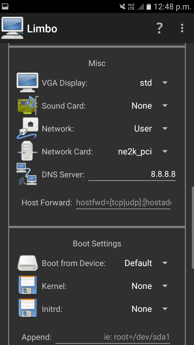194x345 pixels.
Task: Tap the Boot Settings section heading
Action: point(97,244)
